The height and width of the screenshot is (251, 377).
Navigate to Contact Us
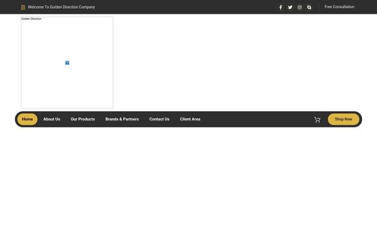159,119
